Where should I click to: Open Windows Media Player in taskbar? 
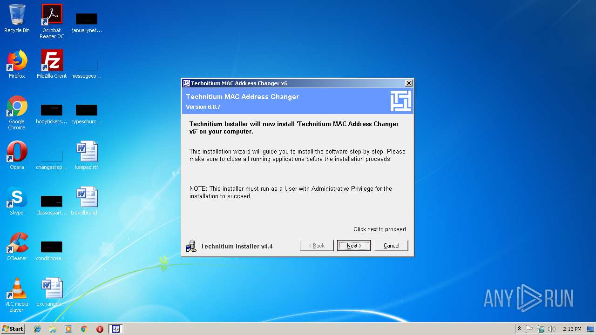68,329
